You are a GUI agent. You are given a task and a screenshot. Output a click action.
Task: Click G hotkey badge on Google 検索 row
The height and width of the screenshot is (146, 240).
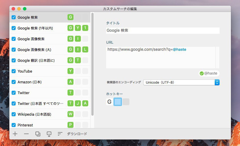pos(70,17)
